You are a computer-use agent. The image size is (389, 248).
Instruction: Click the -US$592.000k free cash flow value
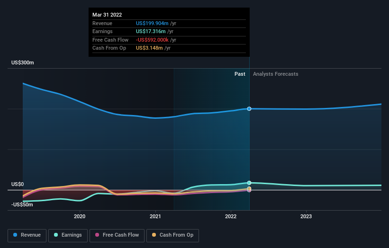pyautogui.click(x=152, y=40)
